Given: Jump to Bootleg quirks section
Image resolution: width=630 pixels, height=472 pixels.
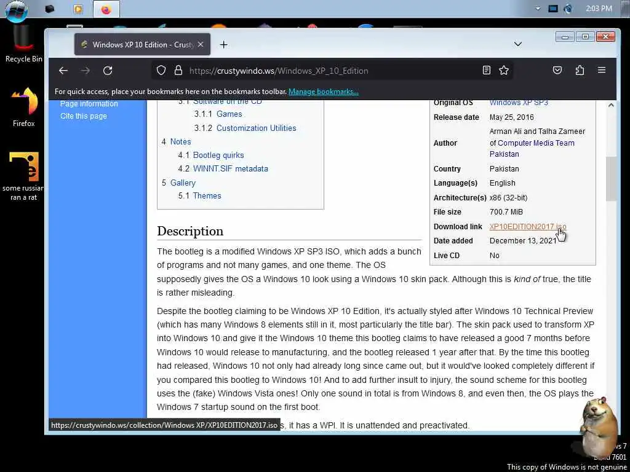Looking at the screenshot, I should [218, 155].
